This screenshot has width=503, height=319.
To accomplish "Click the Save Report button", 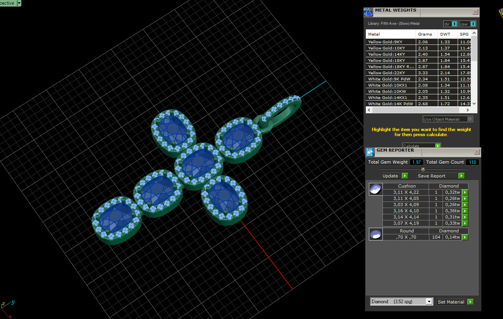I will (x=438, y=176).
